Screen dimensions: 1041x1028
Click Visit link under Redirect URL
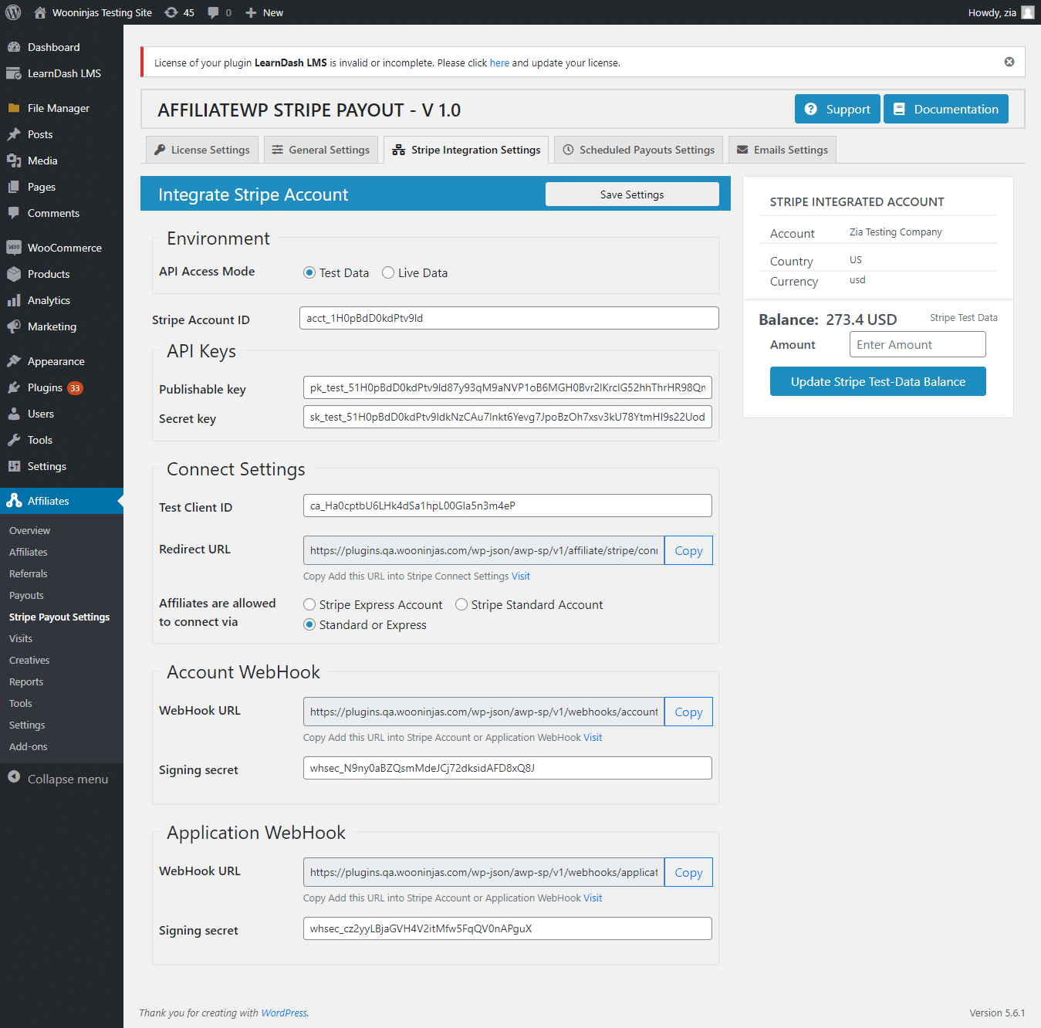coord(521,576)
